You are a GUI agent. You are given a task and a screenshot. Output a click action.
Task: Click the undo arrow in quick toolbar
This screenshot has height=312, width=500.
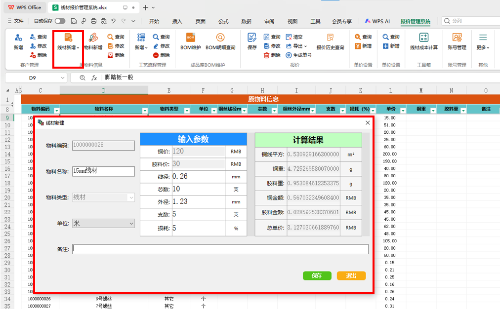pyautogui.click(x=114, y=21)
